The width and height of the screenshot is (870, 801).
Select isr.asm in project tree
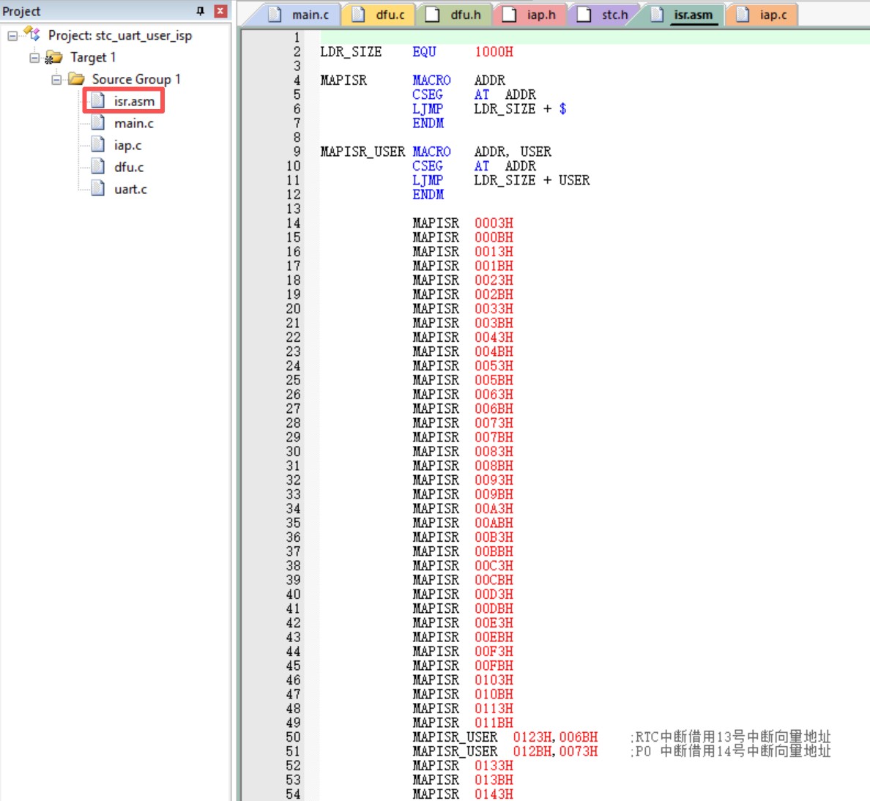click(133, 101)
